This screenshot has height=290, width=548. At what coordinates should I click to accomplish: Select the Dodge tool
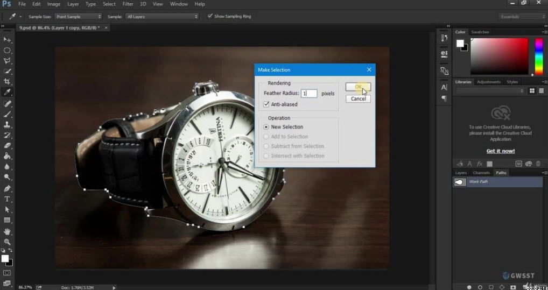pos(6,177)
